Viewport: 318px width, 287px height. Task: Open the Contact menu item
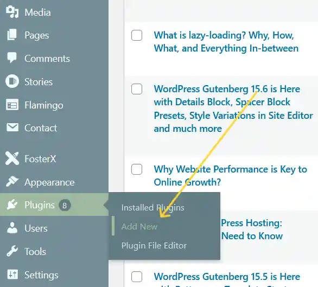[x=41, y=128]
